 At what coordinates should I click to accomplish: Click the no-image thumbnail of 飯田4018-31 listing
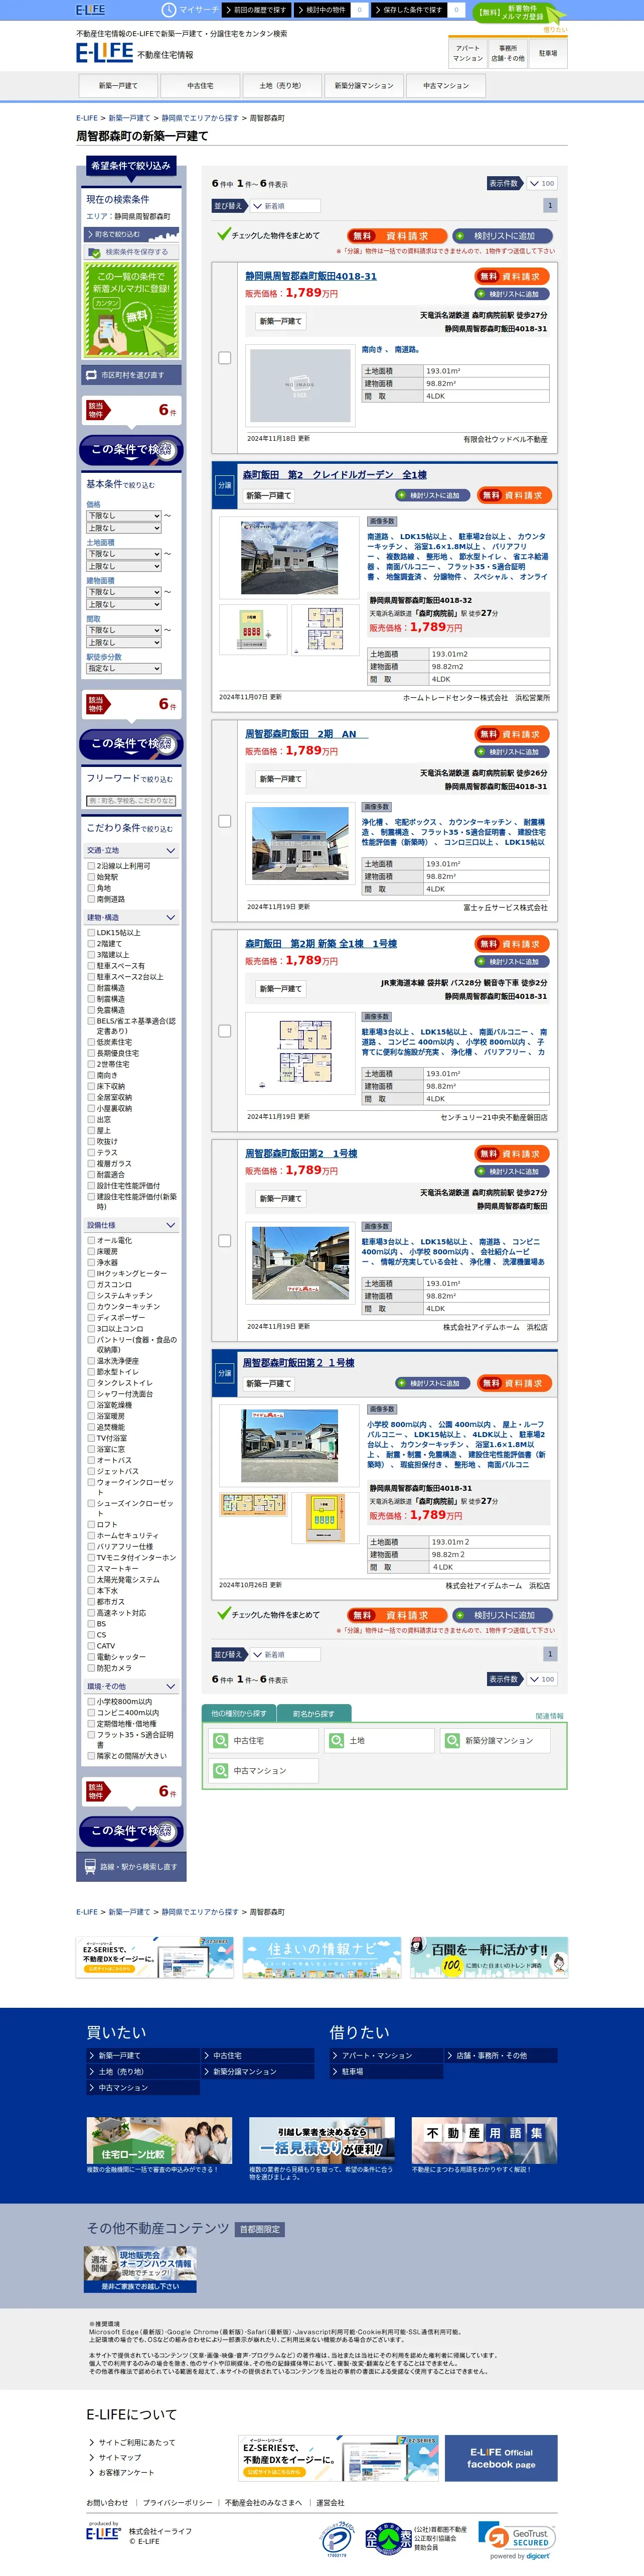[299, 385]
